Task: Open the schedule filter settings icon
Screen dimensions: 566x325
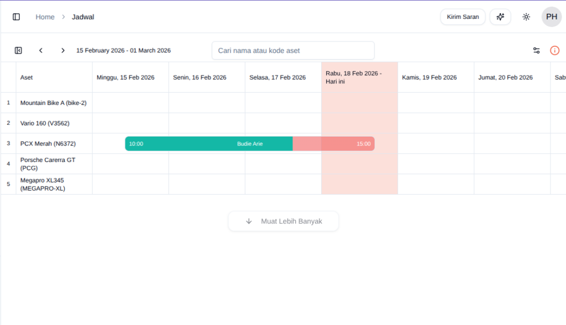Action: pyautogui.click(x=536, y=50)
